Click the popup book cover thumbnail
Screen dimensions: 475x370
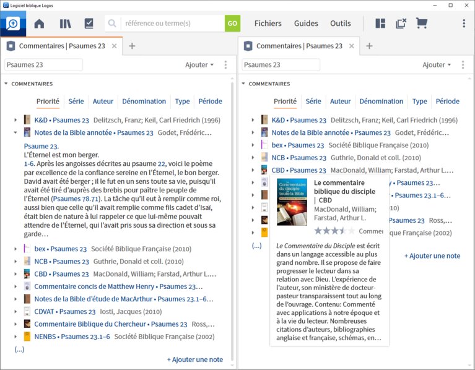[x=292, y=202]
